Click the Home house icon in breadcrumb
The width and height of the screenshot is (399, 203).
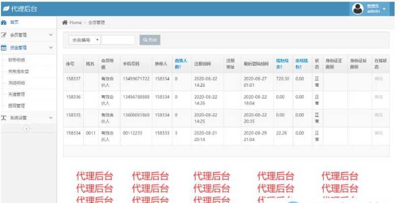pyautogui.click(x=64, y=23)
